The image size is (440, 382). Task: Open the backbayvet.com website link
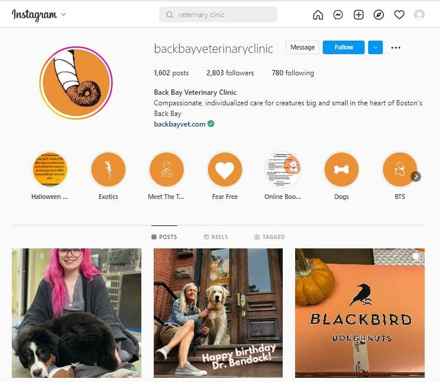(x=180, y=124)
